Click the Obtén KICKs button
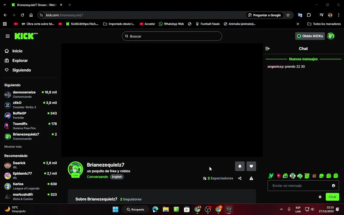 tap(310, 36)
